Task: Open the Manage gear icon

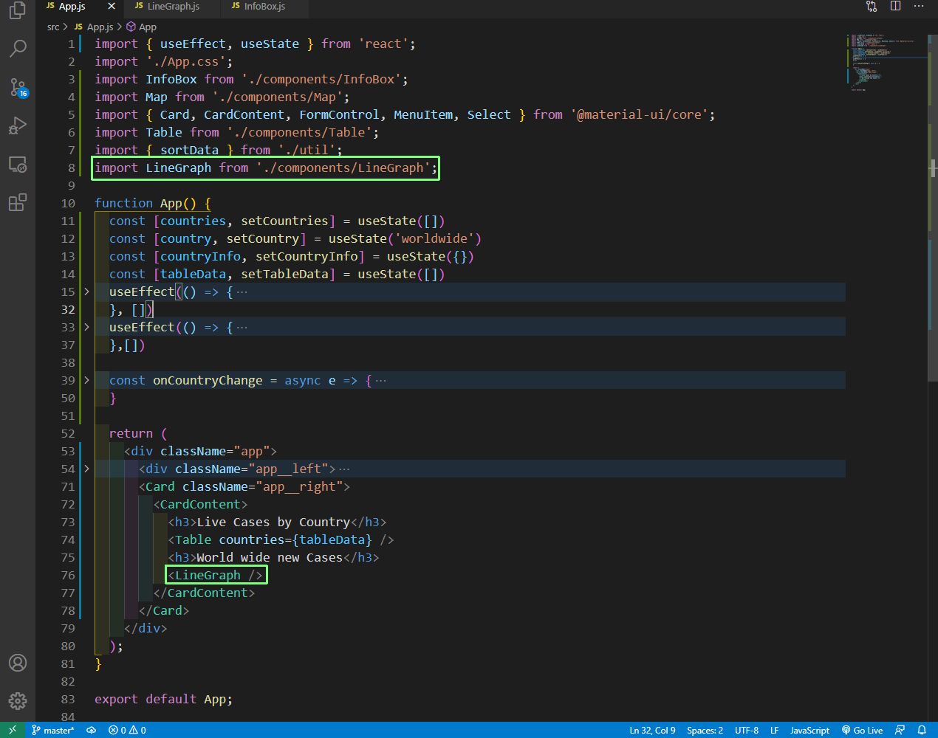Action: pos(17,700)
